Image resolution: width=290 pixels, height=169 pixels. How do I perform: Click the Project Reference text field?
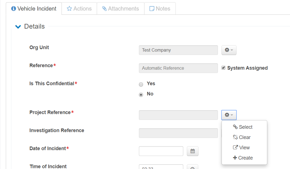(178, 115)
